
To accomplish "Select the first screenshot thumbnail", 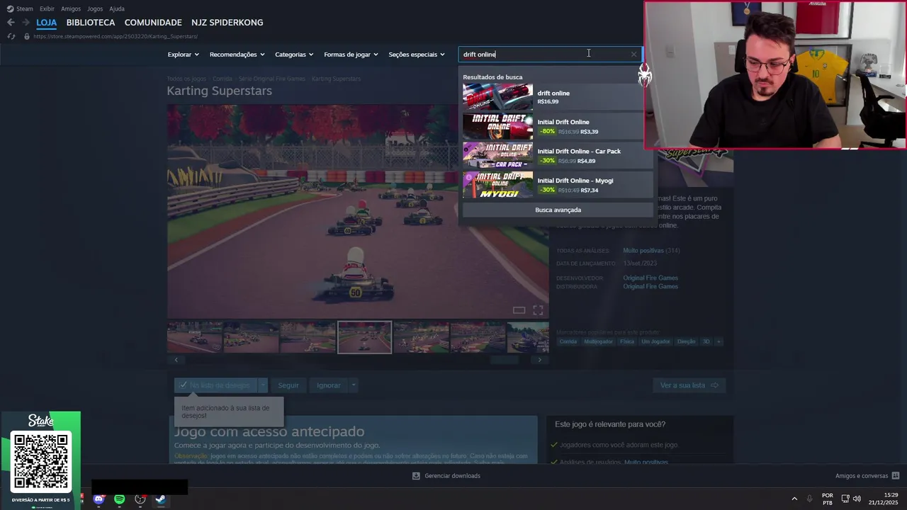I will click(194, 338).
